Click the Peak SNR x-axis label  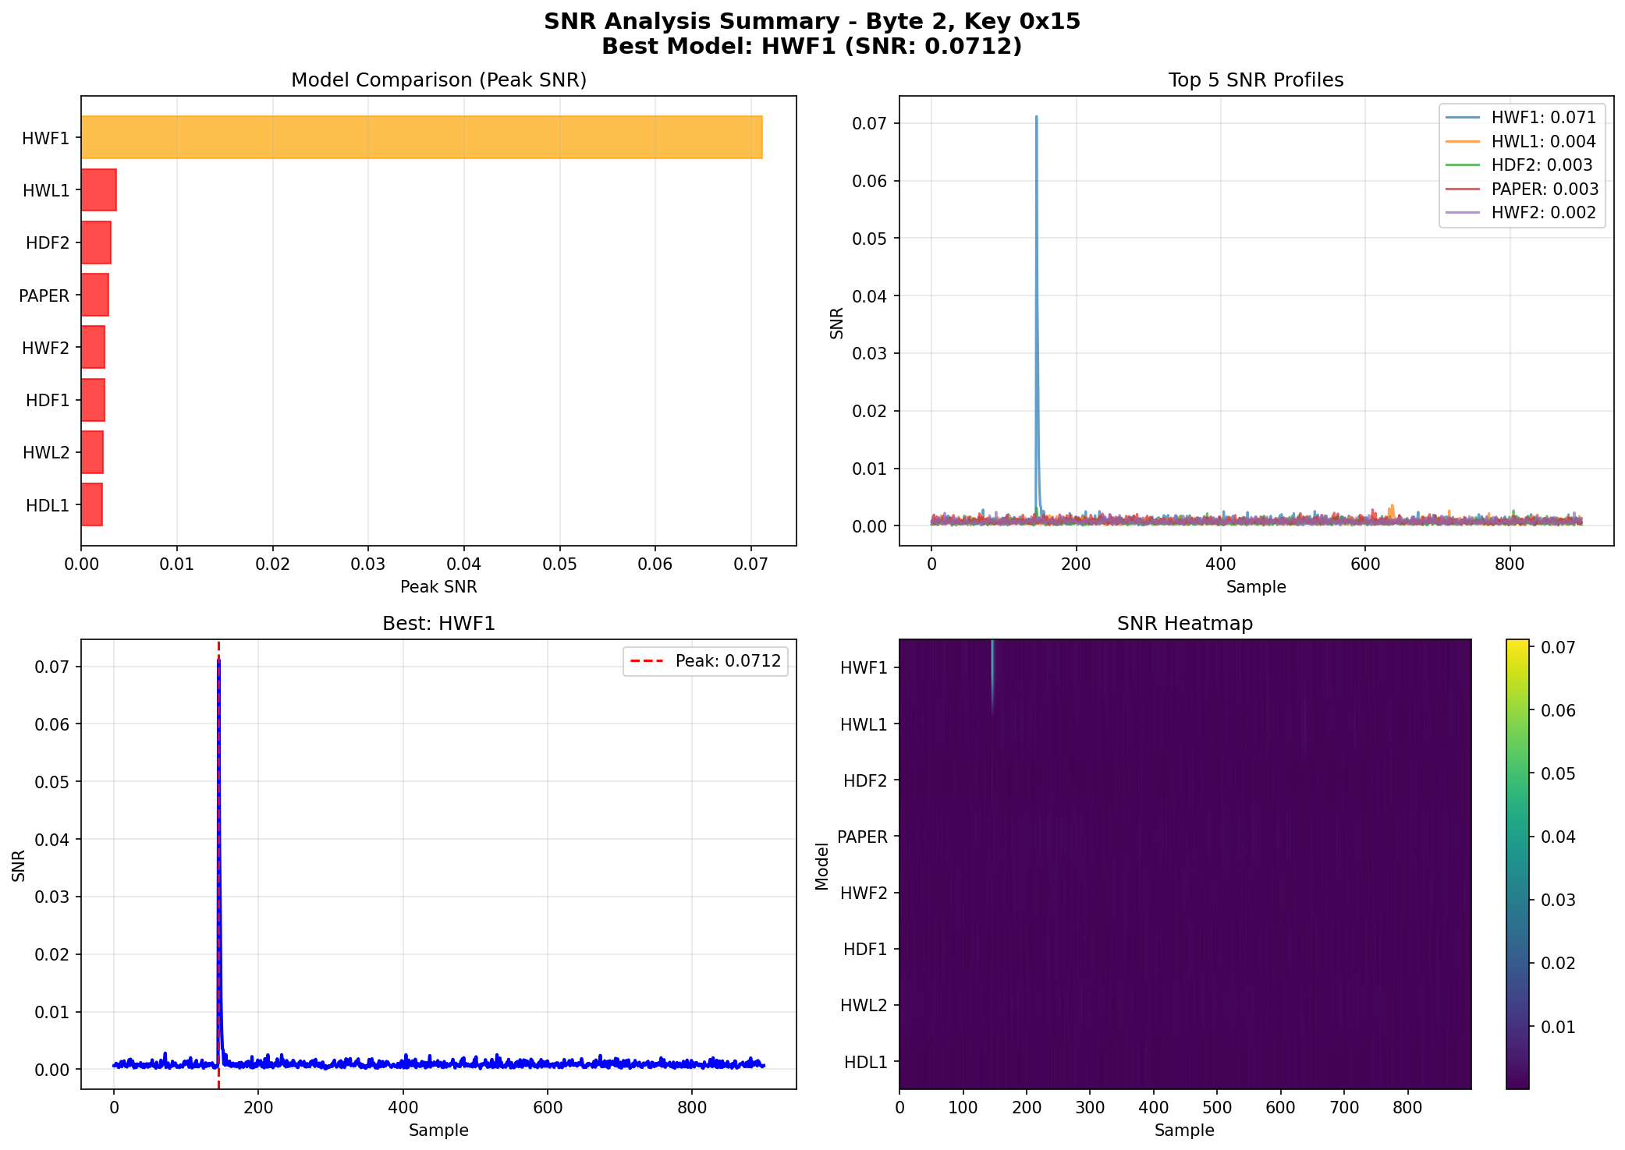pos(438,586)
